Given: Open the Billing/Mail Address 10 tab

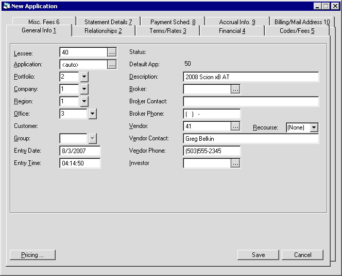Looking at the screenshot, I should pos(302,22).
